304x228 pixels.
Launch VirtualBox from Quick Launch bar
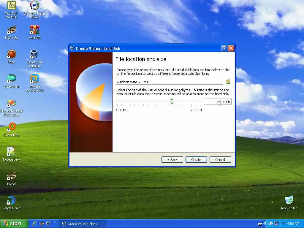[x=48, y=224]
